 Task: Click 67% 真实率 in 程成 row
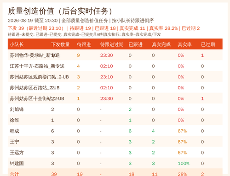point(182,131)
